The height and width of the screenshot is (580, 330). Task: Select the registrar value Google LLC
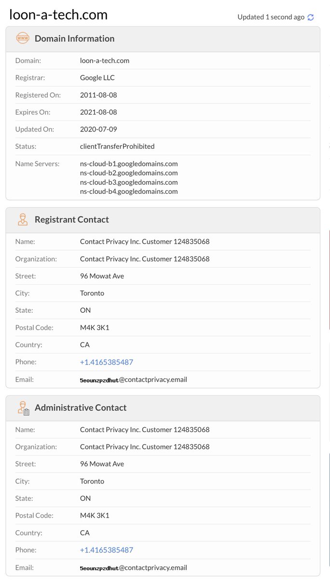pos(97,78)
